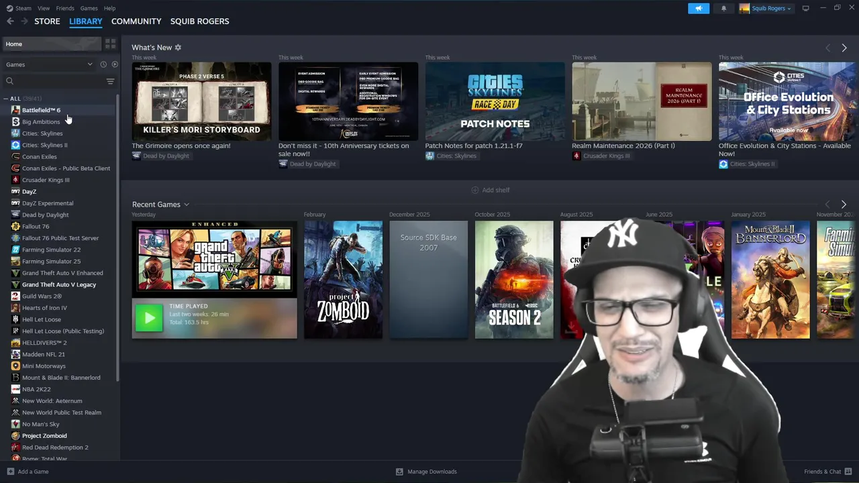The width and height of the screenshot is (859, 483).
Task: Open Battlefield 6 Season 2 cover
Action: [x=514, y=280]
